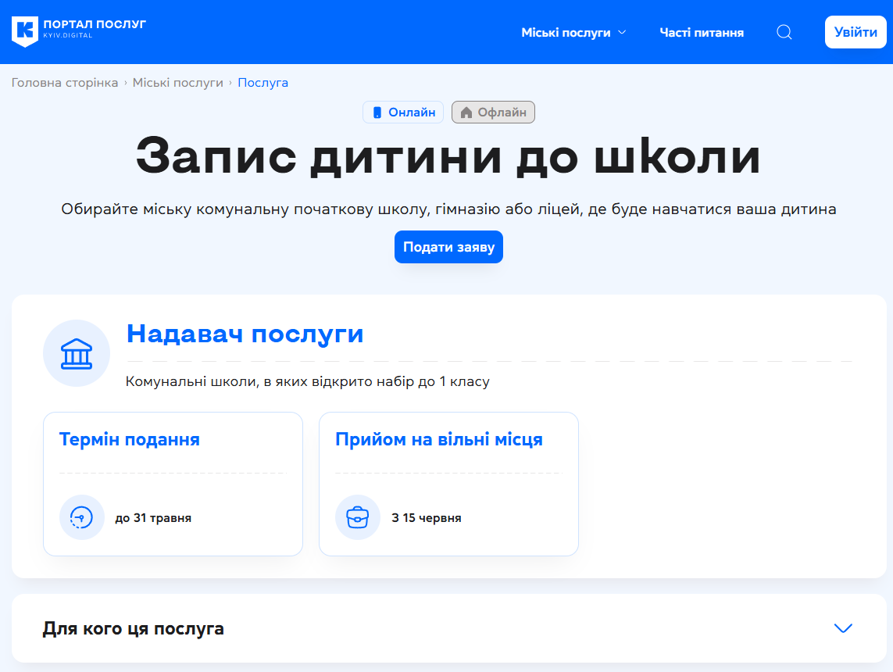Click the 'Запис дитини до школи' heading
Viewport: 893px width, 672px height.
[448, 156]
